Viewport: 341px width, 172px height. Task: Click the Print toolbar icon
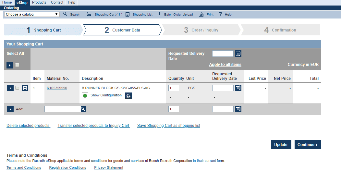click(201, 14)
